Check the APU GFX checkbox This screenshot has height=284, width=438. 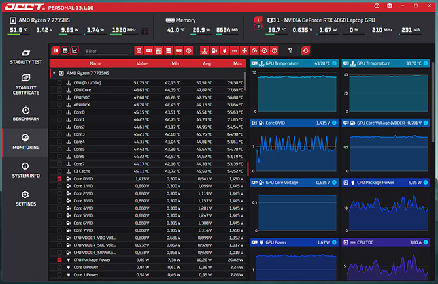click(59, 105)
